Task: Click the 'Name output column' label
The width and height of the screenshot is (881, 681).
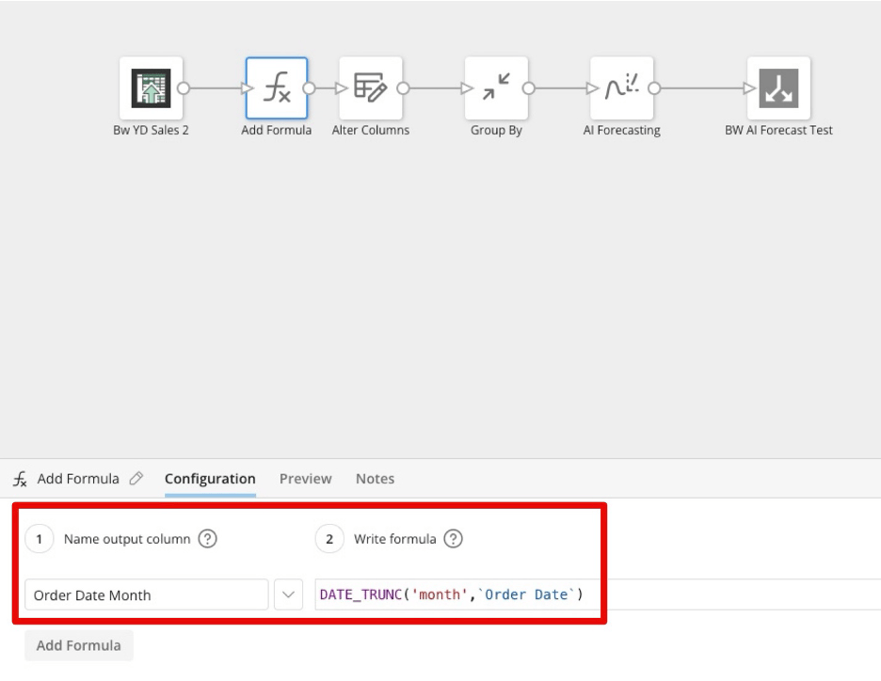Action: (127, 539)
